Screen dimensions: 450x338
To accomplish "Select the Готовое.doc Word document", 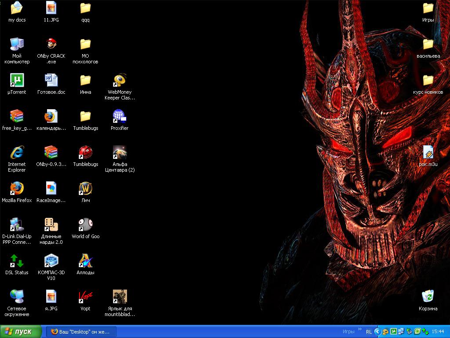I will tap(51, 80).
